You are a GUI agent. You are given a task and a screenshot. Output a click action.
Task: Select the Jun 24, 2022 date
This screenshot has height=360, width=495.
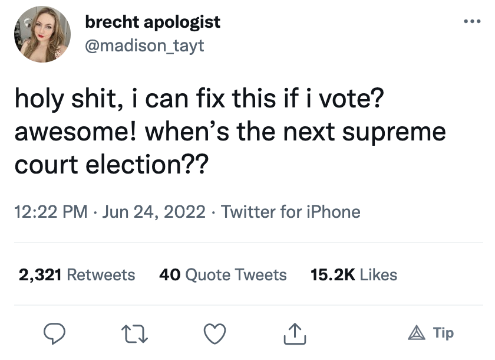tap(154, 211)
